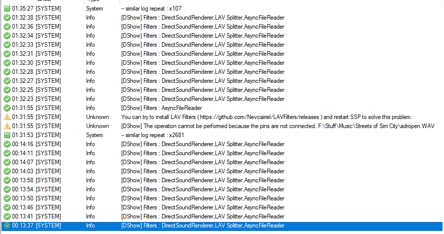Click the "System" type in the 01:35:27 row
Image resolution: width=444 pixels, height=234 pixels.
[x=94, y=9]
